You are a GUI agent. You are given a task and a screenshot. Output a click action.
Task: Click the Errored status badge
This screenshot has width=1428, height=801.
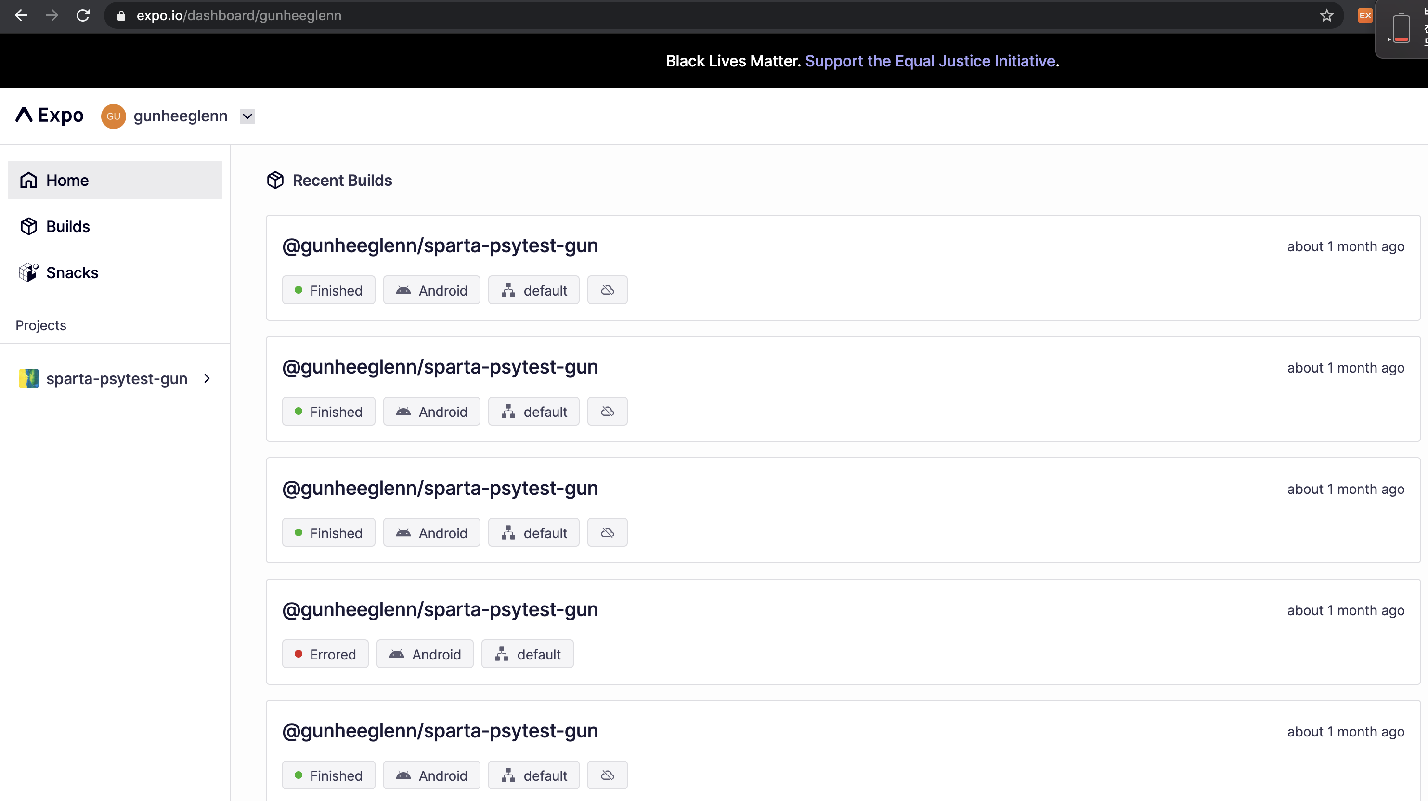325,654
